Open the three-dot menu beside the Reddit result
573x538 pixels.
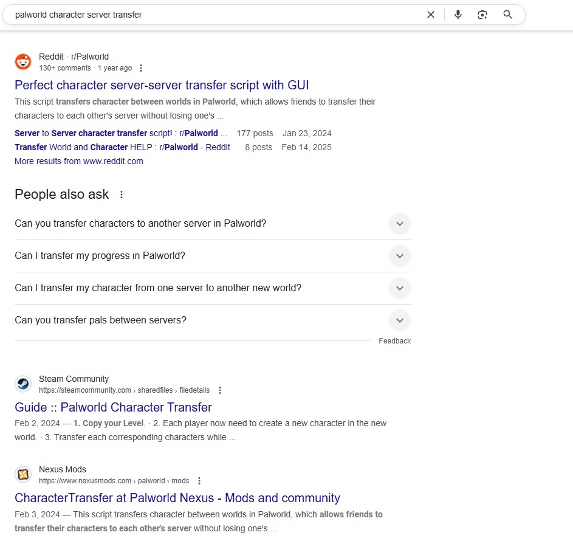tap(141, 68)
